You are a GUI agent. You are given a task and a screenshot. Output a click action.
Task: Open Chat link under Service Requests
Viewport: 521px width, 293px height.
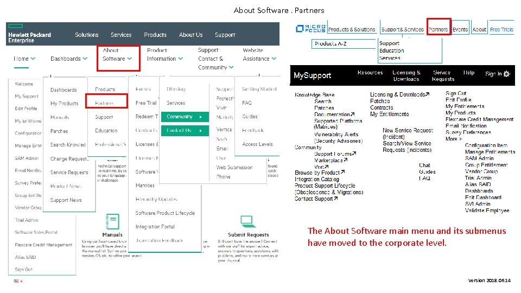tap(424, 165)
